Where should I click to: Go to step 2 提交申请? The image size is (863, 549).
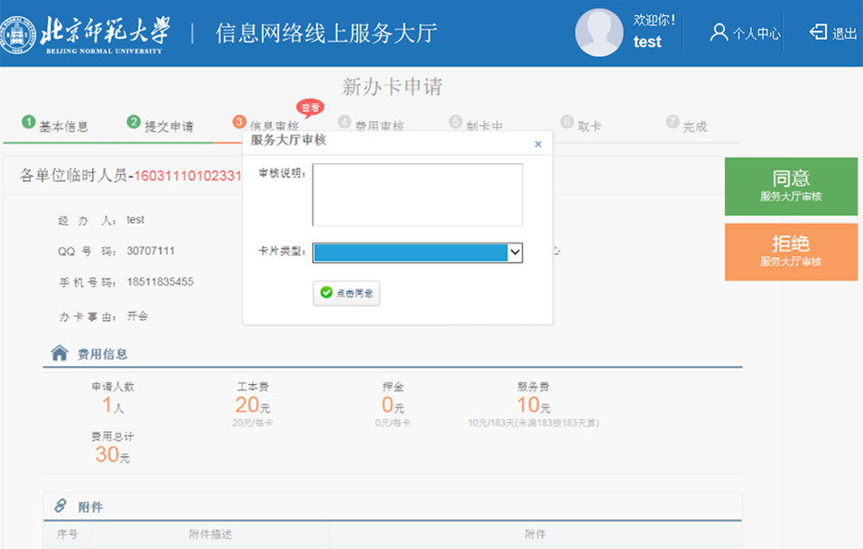click(161, 126)
